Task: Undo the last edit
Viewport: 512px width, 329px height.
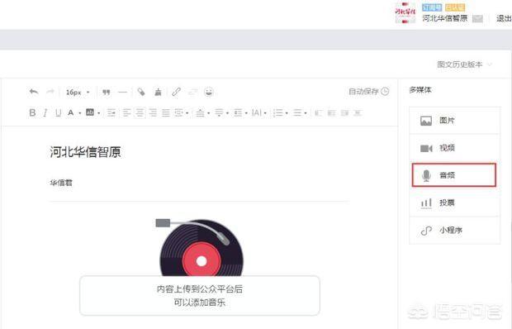Action: pyautogui.click(x=34, y=92)
